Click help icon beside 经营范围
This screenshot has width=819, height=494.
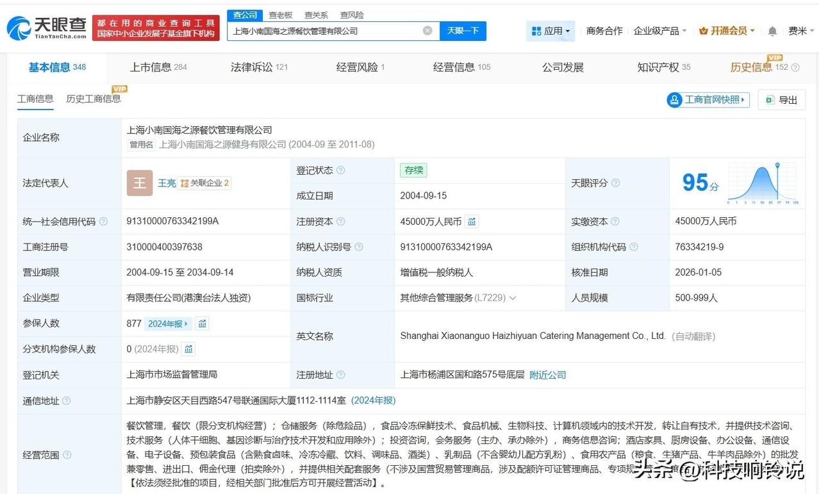67,455
